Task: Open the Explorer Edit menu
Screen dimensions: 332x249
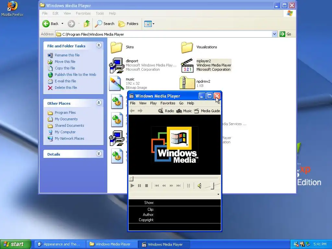Action: pos(55,13)
